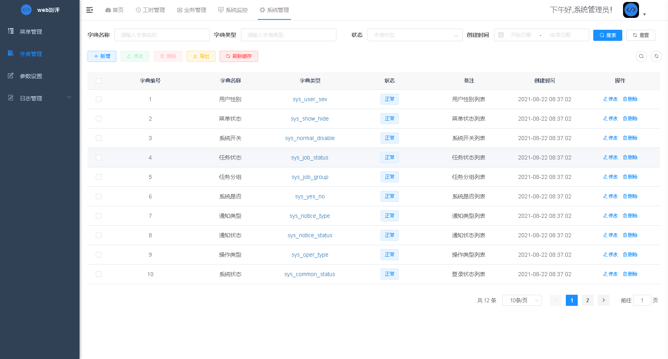Open 系统监控 in the top menu

point(233,10)
